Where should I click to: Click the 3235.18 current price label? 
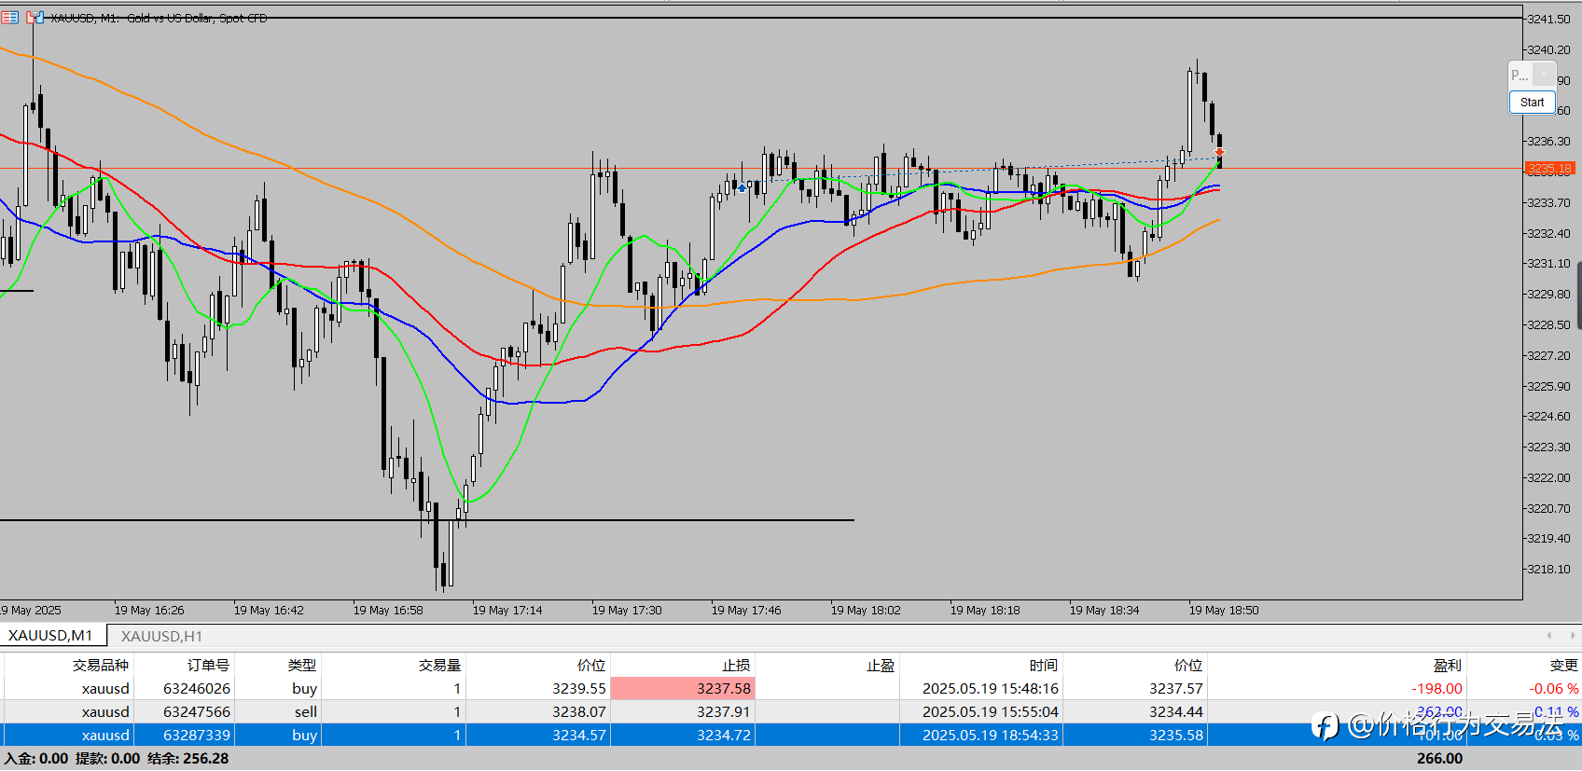point(1550,169)
